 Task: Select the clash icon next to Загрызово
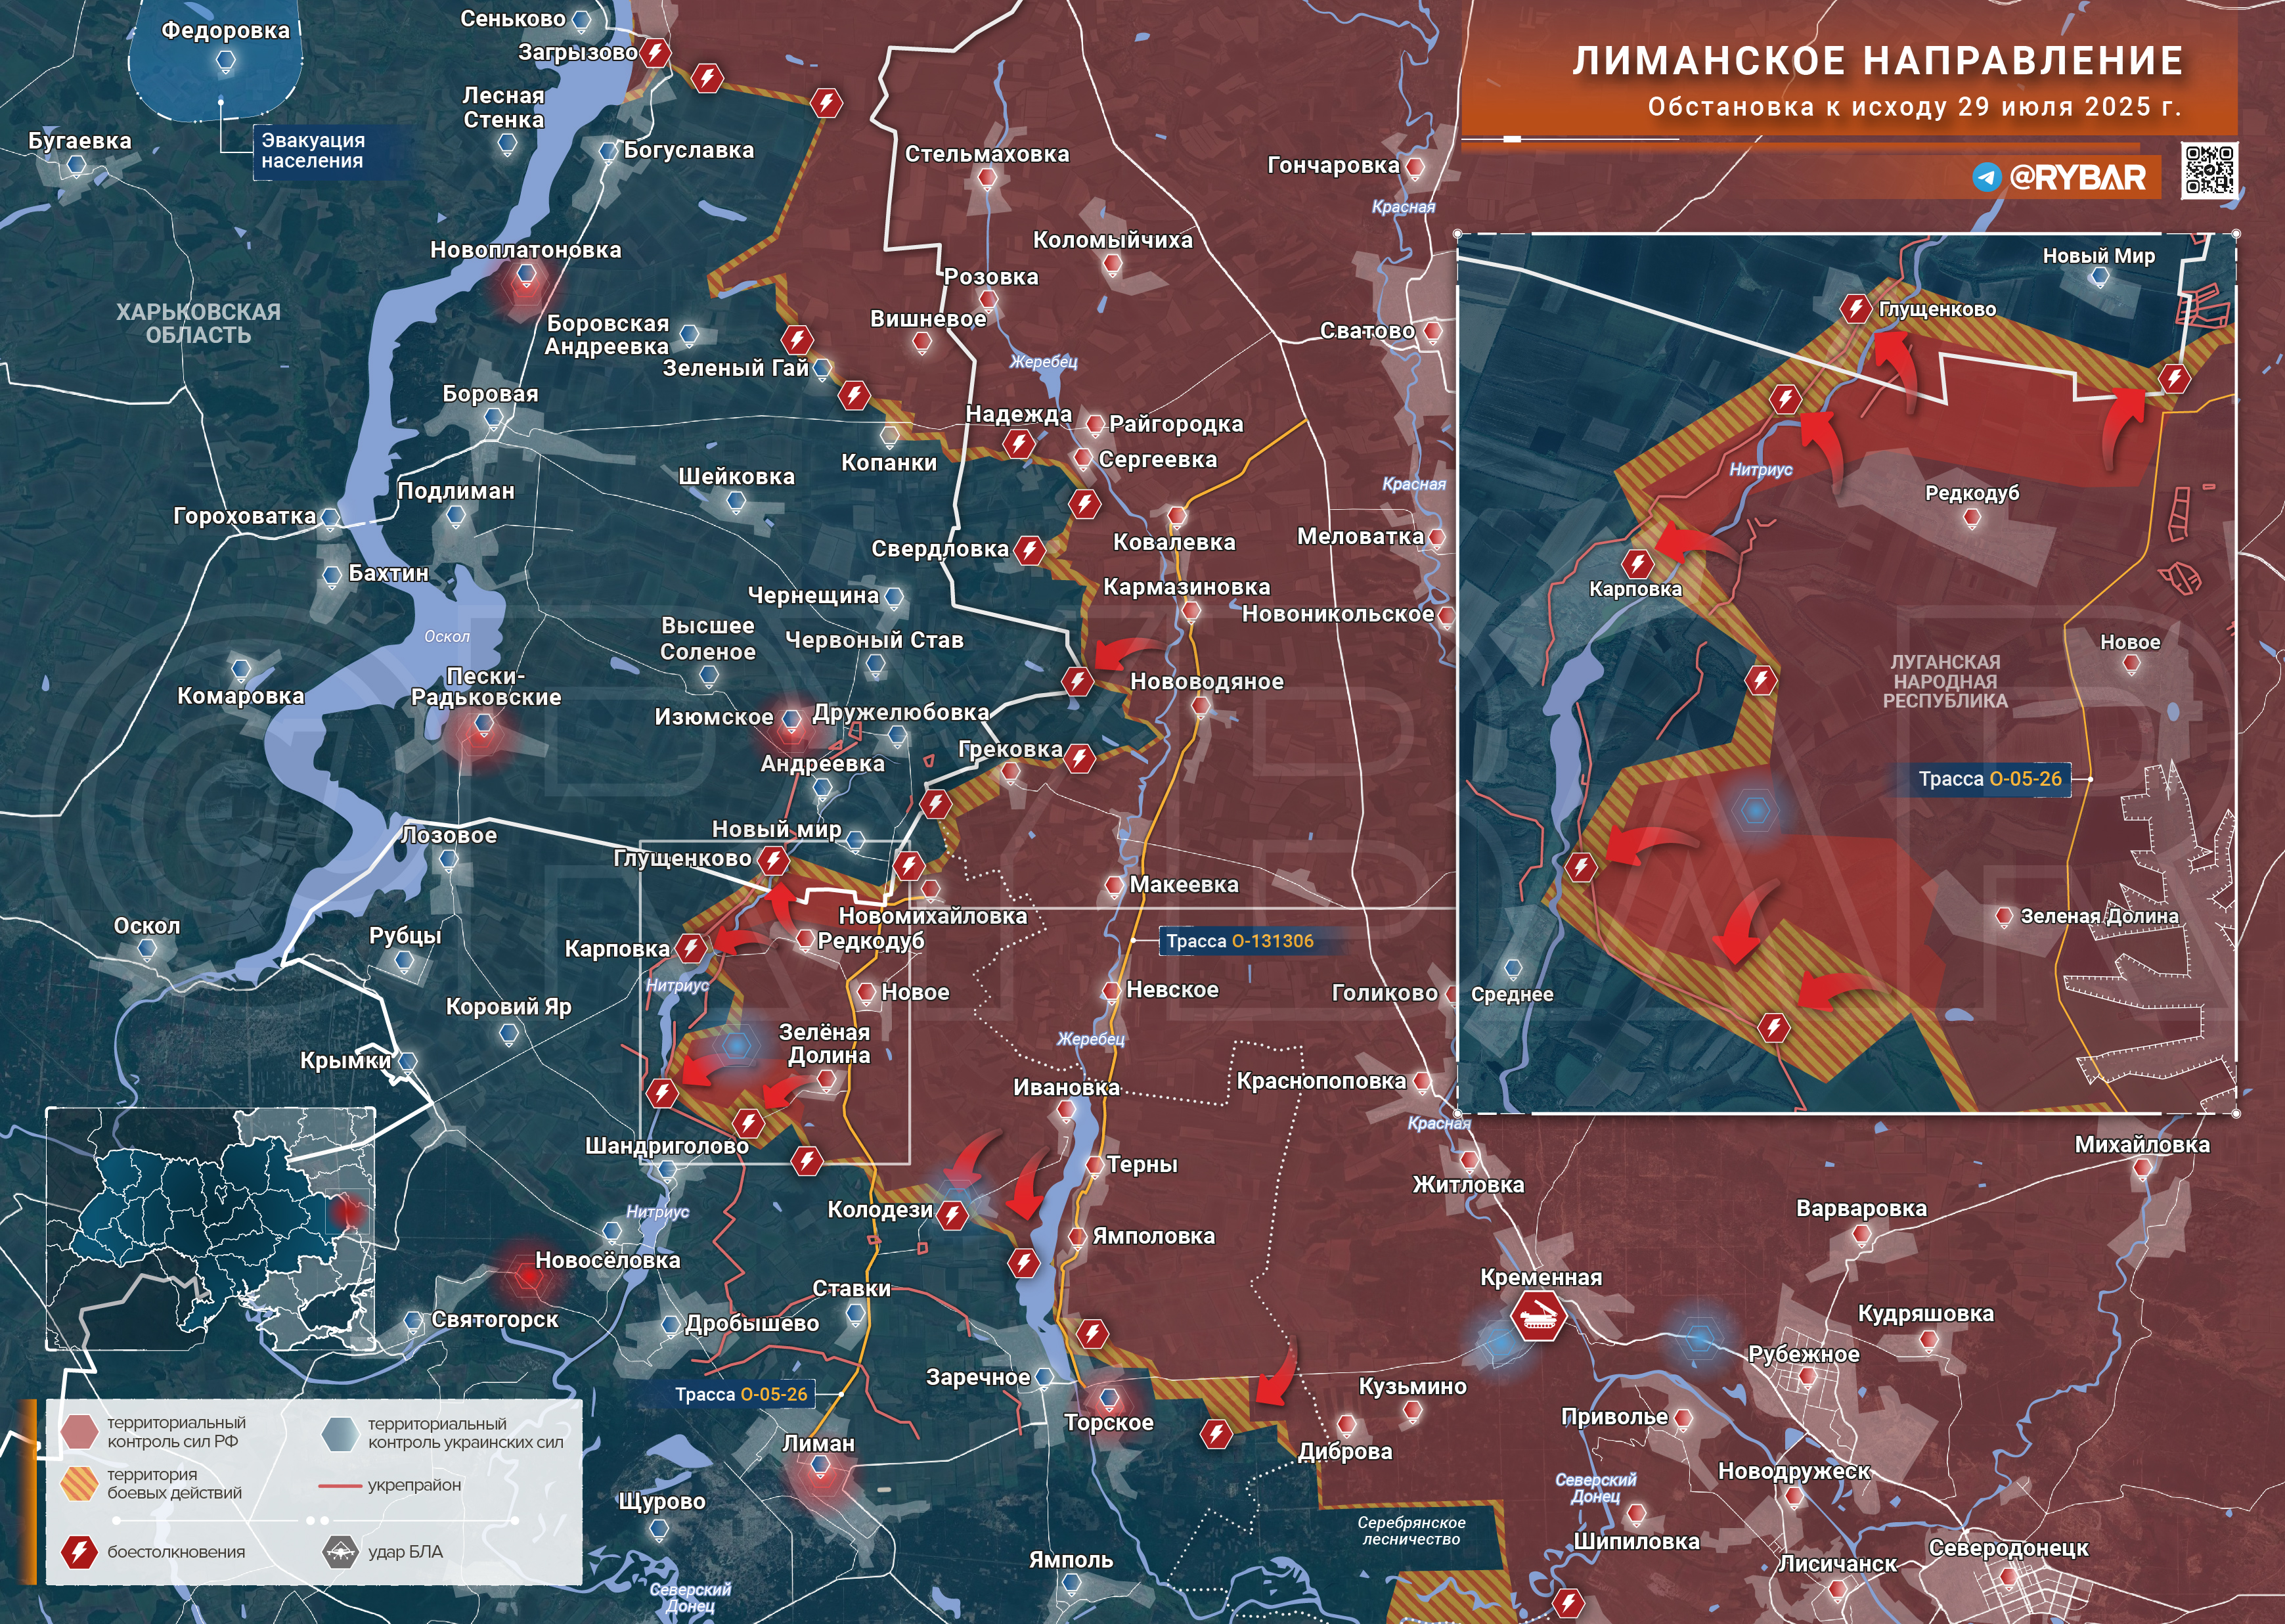point(655,52)
